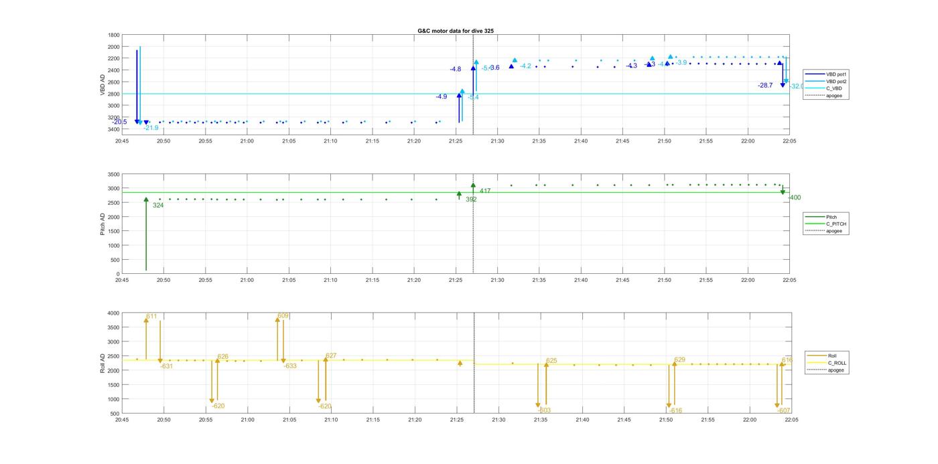Click the horizontal cyan C_VBD line
The width and height of the screenshot is (938, 464).
(456, 94)
